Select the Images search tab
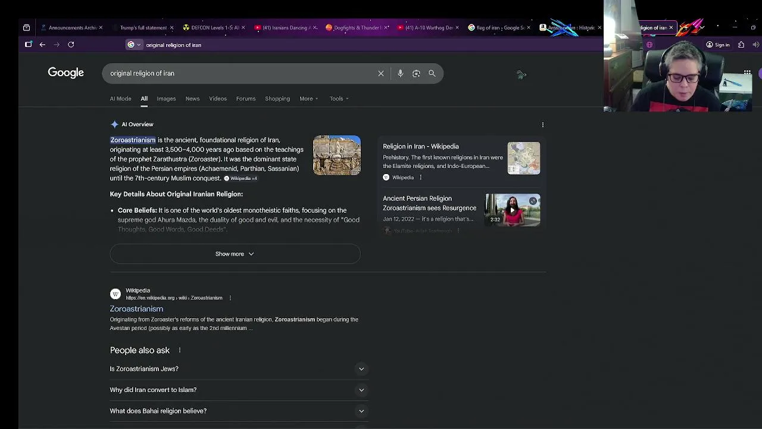The image size is (762, 429). click(166, 99)
